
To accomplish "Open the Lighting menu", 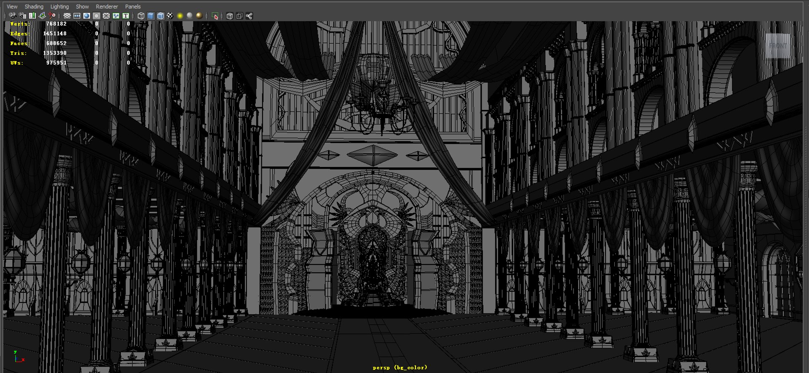I will [x=59, y=6].
